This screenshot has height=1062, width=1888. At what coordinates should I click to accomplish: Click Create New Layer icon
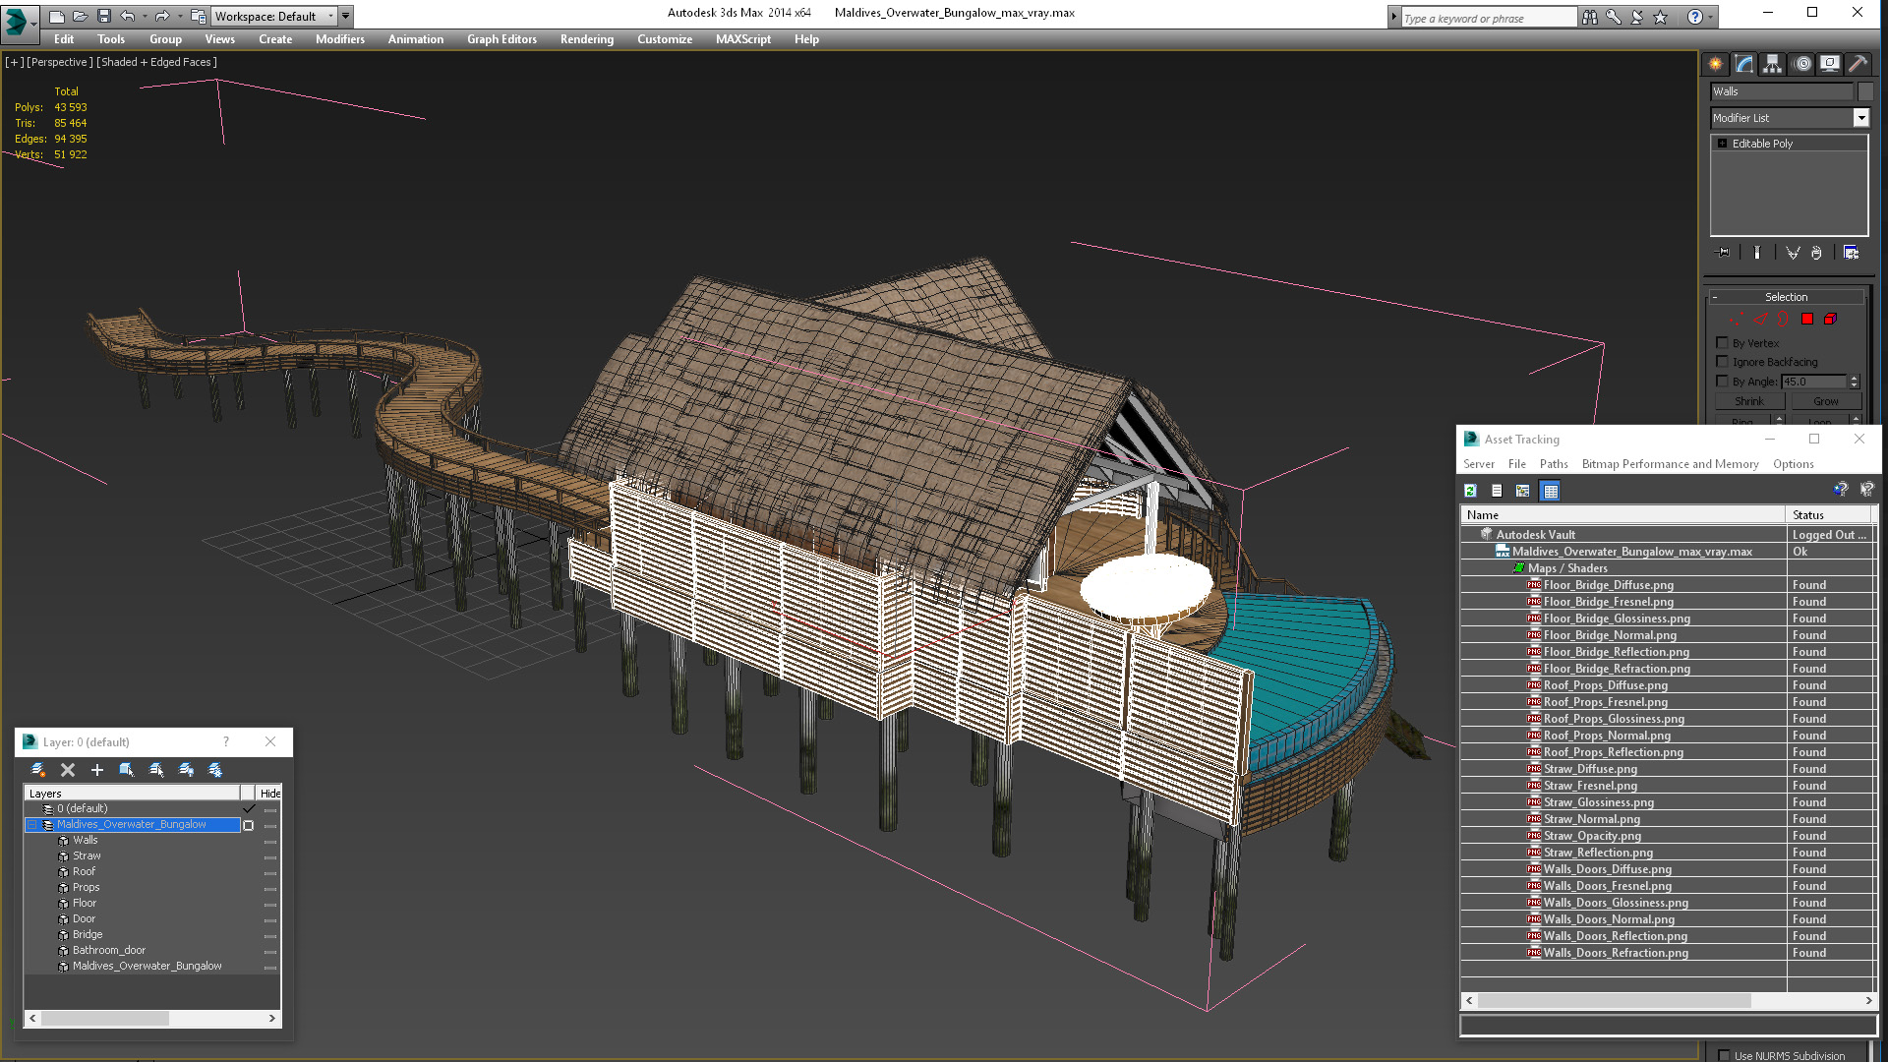[x=38, y=770]
